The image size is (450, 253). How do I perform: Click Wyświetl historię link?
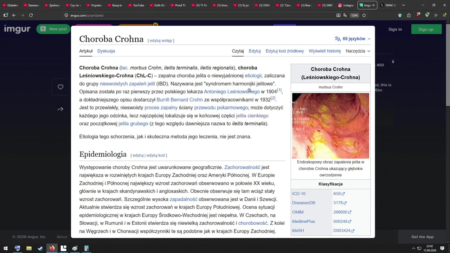click(325, 51)
